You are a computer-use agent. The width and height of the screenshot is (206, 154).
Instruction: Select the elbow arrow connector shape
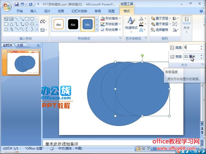(x=22, y=24)
